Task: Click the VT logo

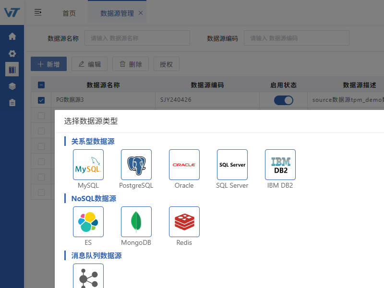Action: (12, 12)
